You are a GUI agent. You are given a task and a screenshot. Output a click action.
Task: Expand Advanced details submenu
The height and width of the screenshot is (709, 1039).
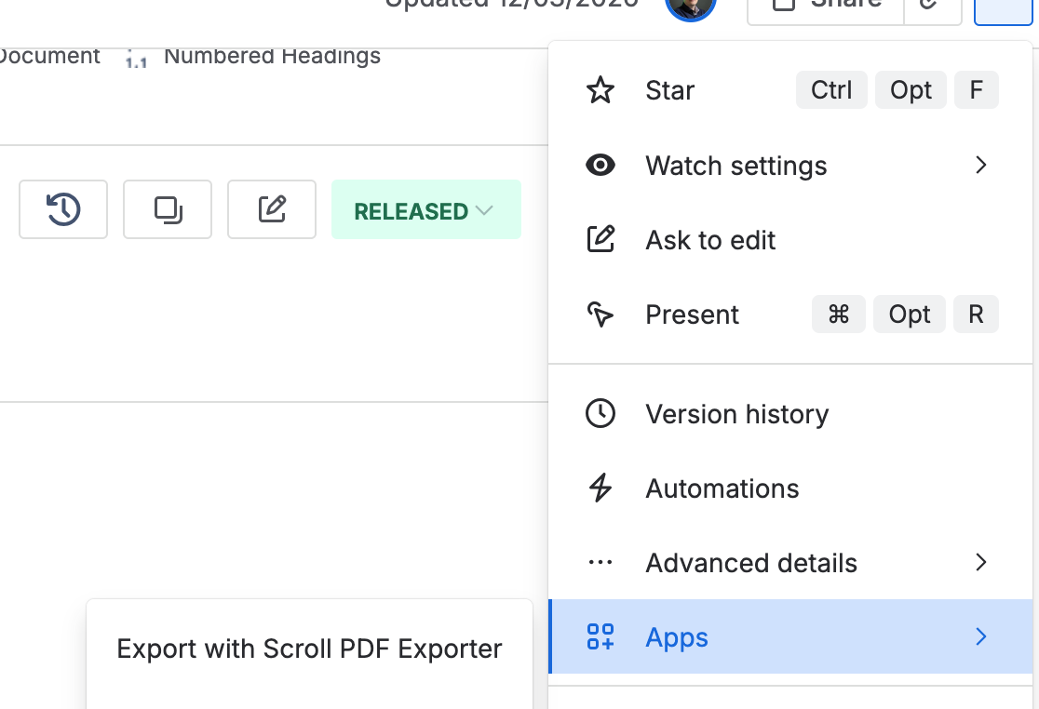790,563
